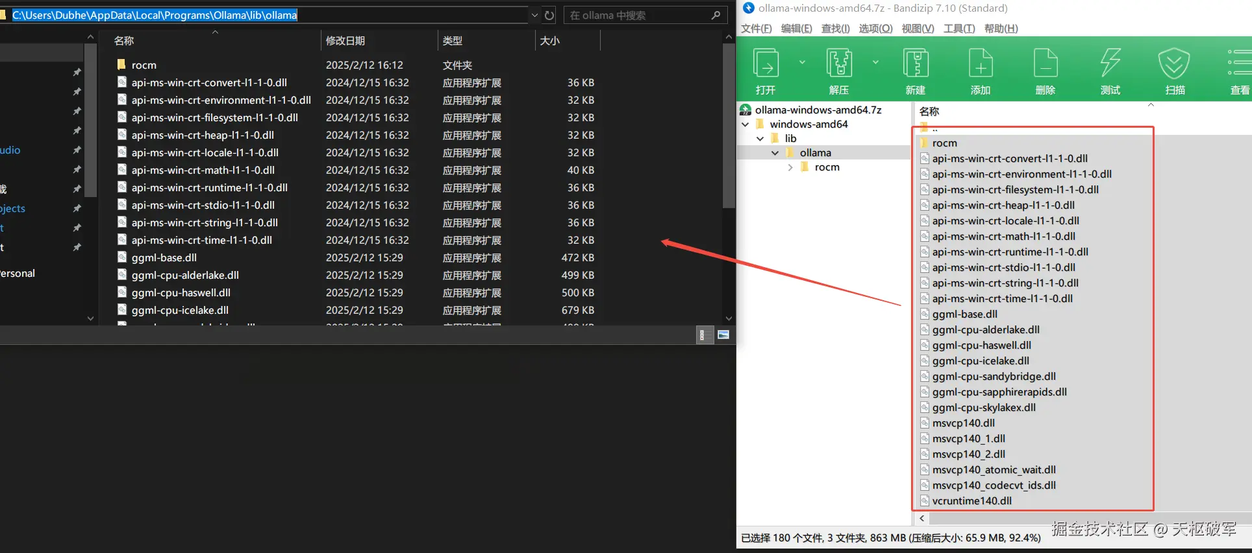1252x553 pixels.
Task: Expand the rocm tree node in Bandizip
Action: tap(790, 167)
